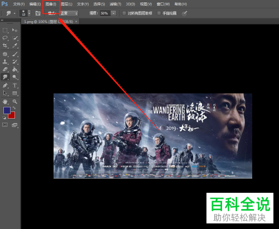Select the Path Selection tool

click(x=5, y=93)
